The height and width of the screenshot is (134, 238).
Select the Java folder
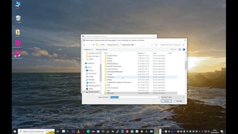point(109,90)
